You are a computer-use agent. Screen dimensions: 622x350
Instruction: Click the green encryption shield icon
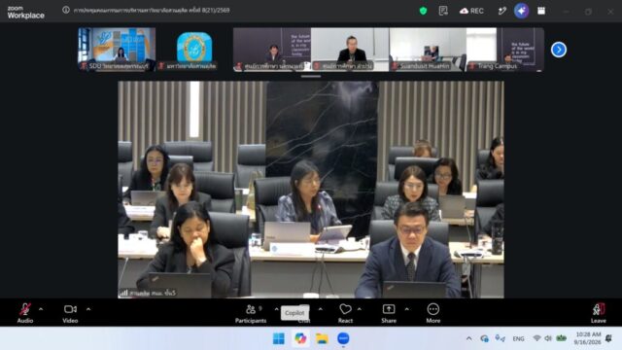(x=423, y=11)
